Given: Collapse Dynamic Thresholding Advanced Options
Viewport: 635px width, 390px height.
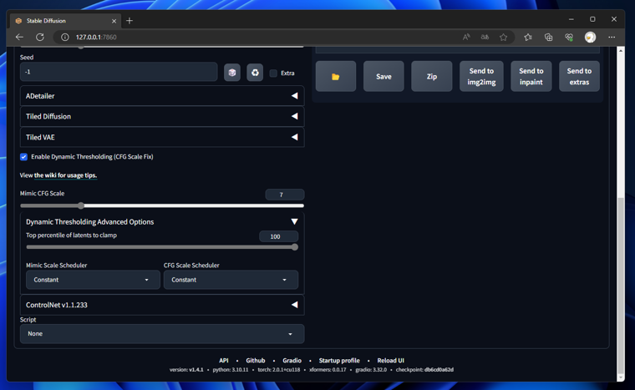Looking at the screenshot, I should click(x=162, y=222).
